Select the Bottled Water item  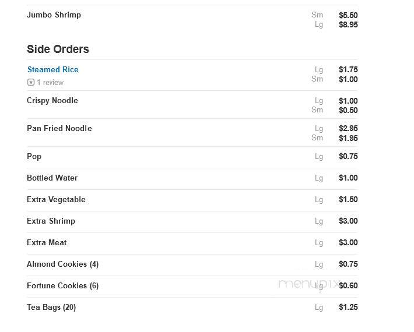pos(52,178)
